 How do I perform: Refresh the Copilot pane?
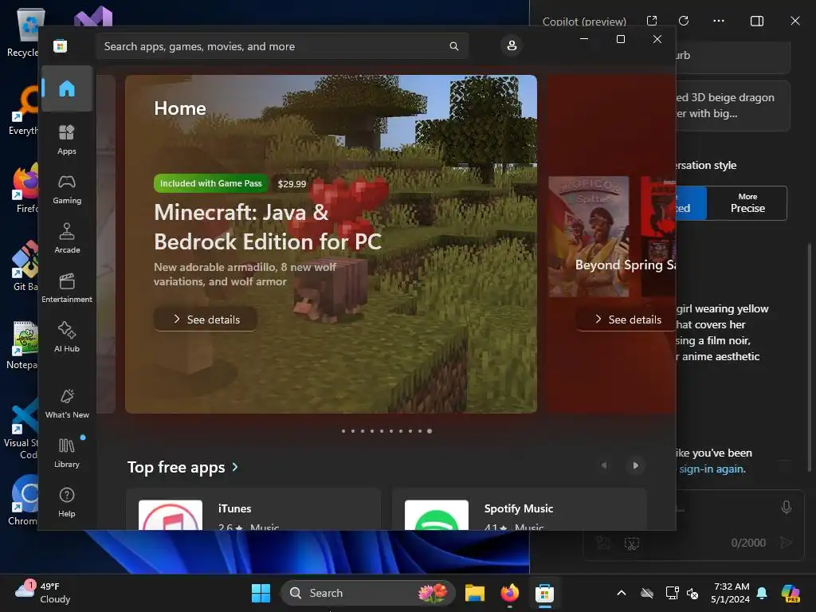pyautogui.click(x=684, y=21)
